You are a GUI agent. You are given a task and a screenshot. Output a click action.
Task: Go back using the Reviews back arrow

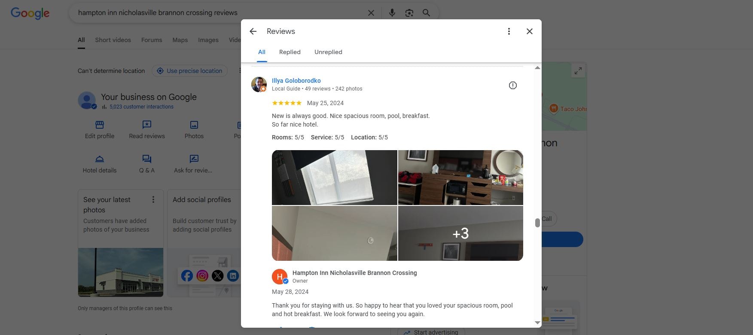pyautogui.click(x=253, y=31)
